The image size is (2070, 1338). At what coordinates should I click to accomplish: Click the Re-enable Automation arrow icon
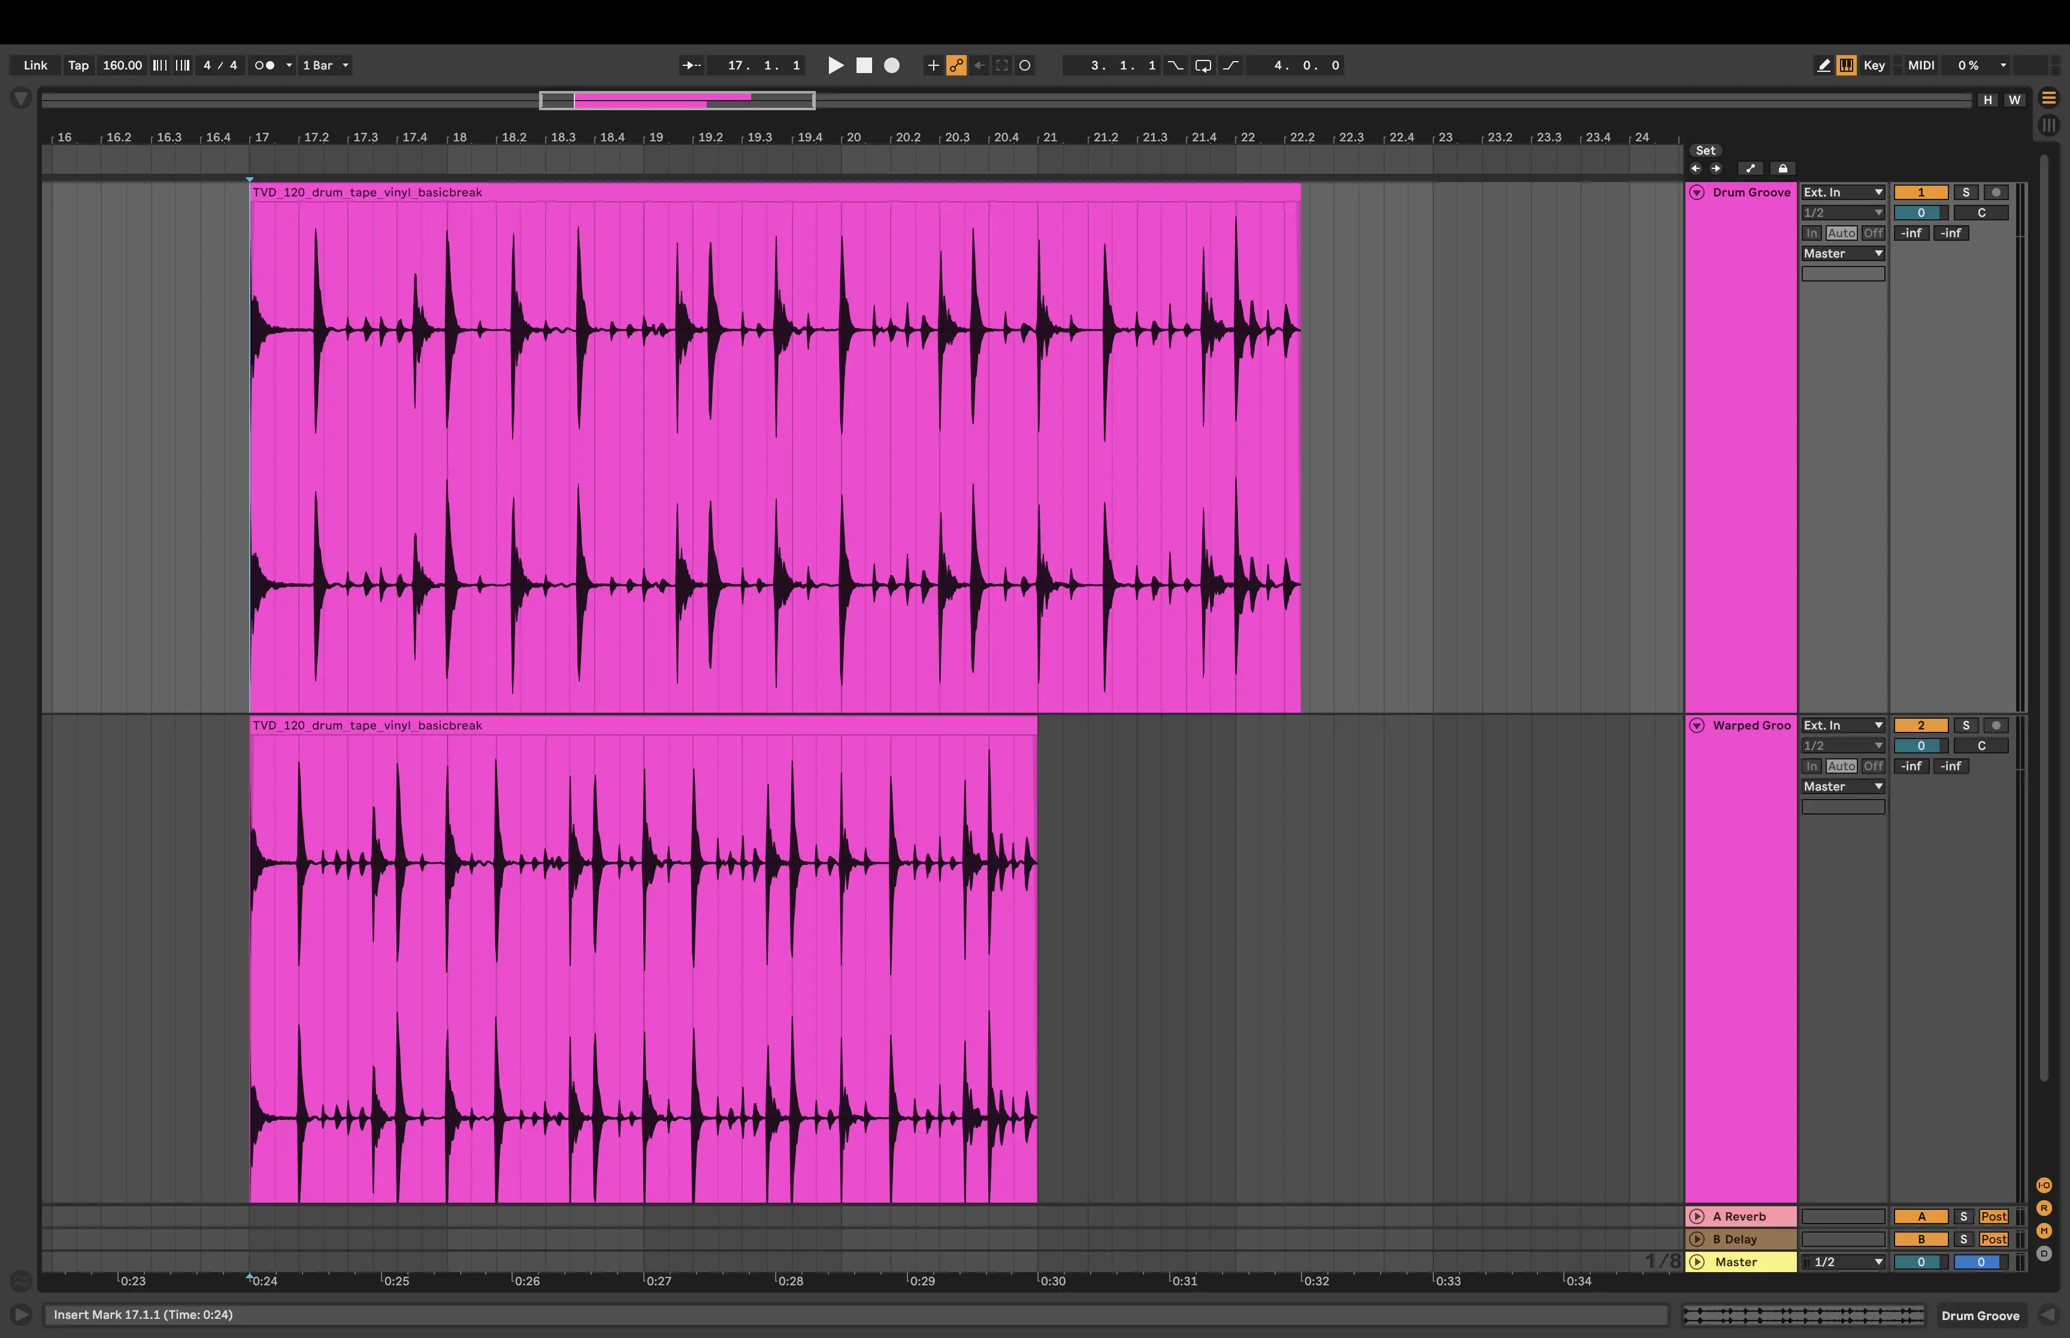tap(979, 65)
